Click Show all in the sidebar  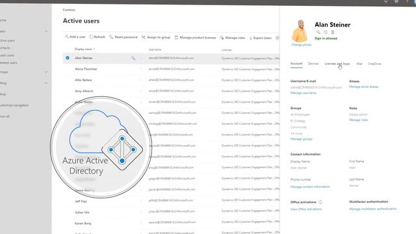point(5,116)
